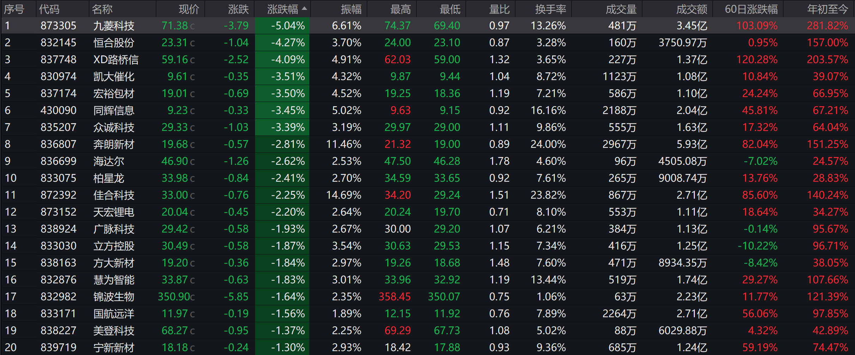Click the 成交量 column header

point(621,9)
